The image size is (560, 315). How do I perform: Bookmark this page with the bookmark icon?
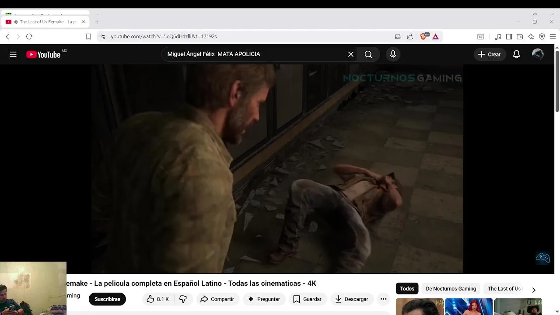pos(88,37)
